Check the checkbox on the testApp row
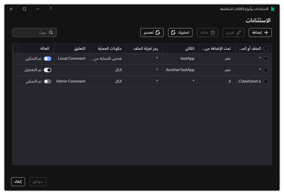 266,59
